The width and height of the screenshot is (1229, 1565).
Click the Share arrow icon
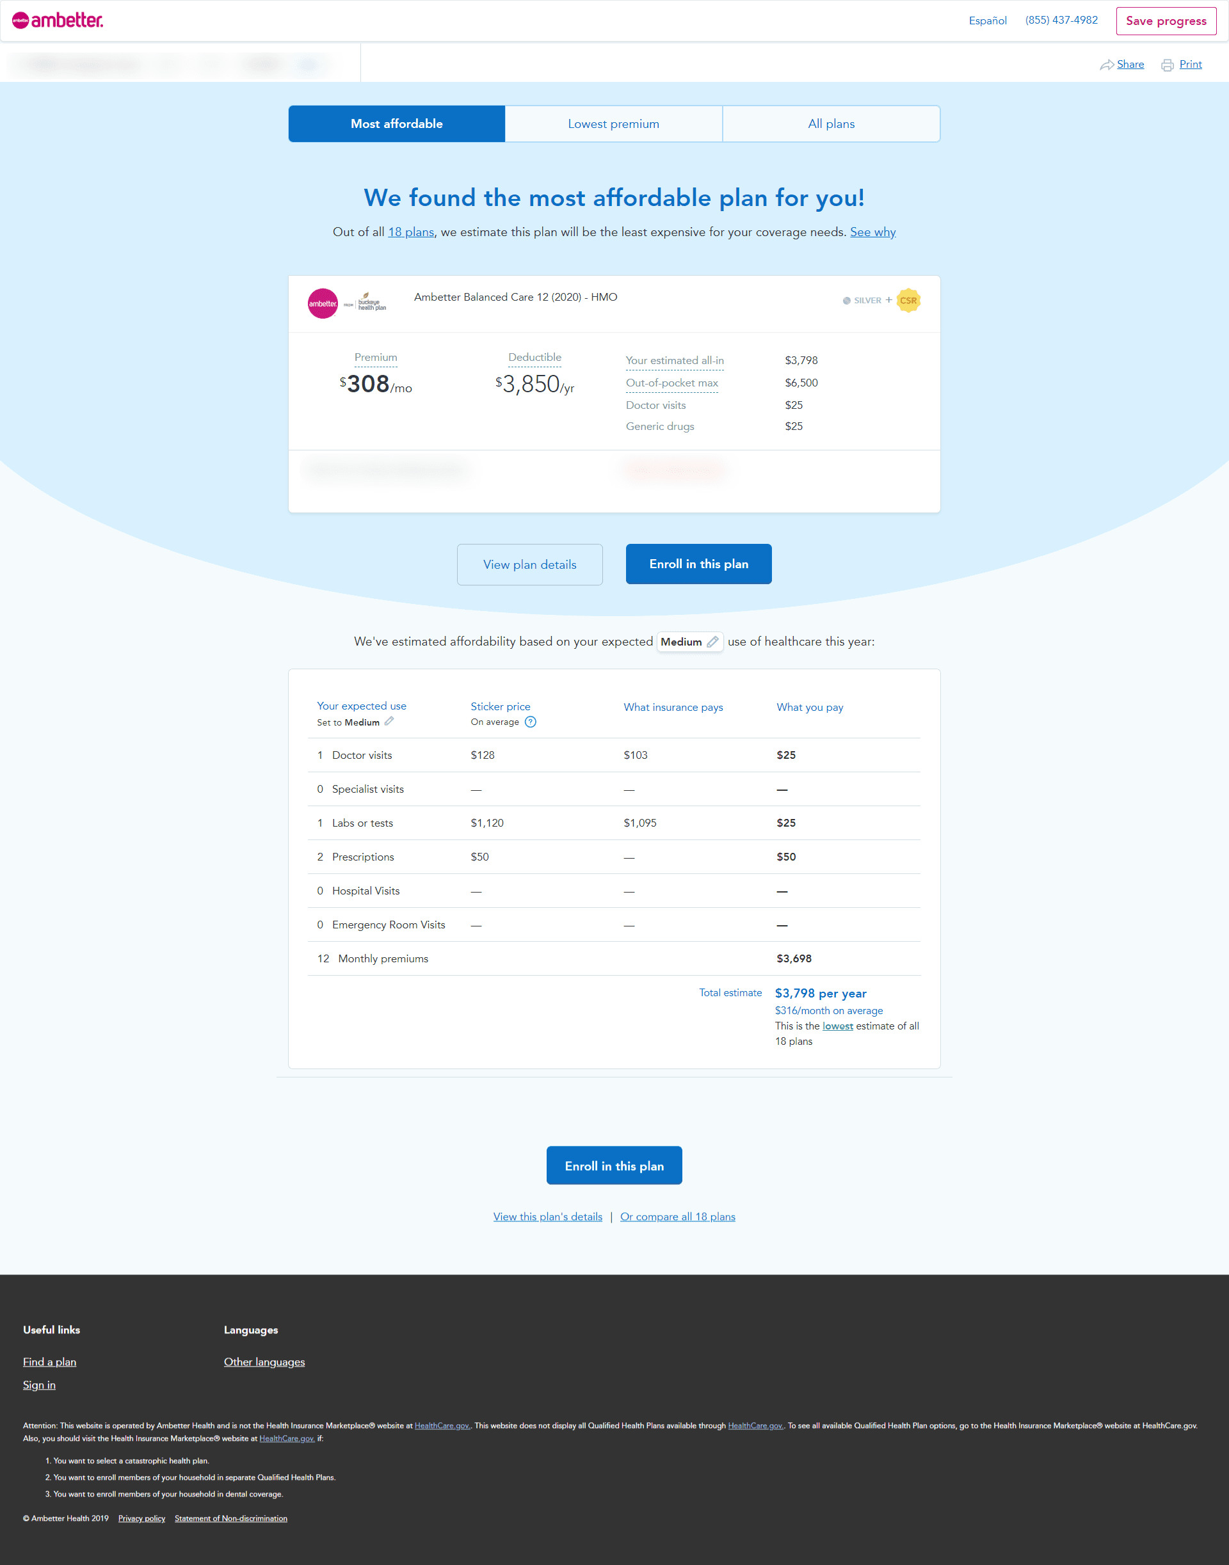point(1106,65)
